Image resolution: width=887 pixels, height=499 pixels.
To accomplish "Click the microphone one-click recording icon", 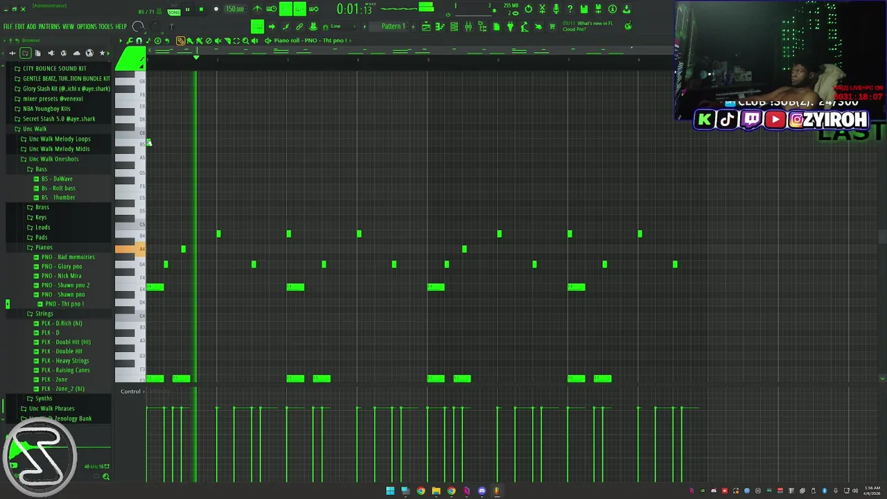I will (556, 9).
